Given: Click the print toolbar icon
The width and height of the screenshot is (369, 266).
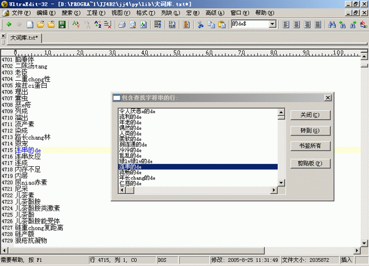Looking at the screenshot, I should [x=122, y=24].
